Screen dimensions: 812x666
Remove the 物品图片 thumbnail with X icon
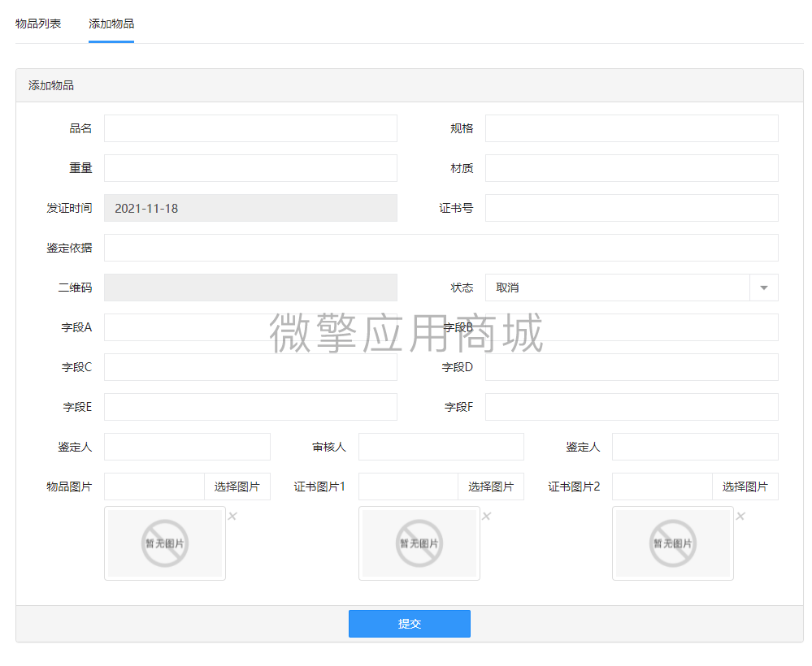[232, 516]
